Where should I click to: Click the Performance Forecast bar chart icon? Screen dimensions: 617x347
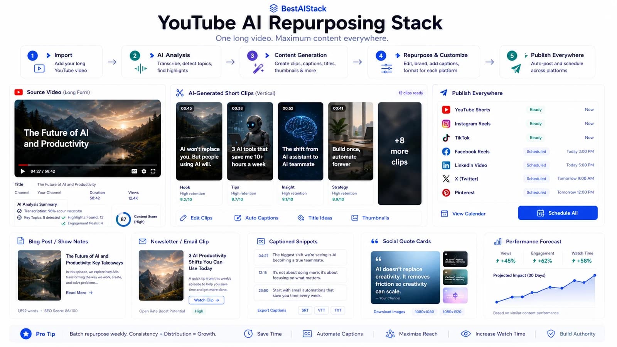(x=498, y=241)
